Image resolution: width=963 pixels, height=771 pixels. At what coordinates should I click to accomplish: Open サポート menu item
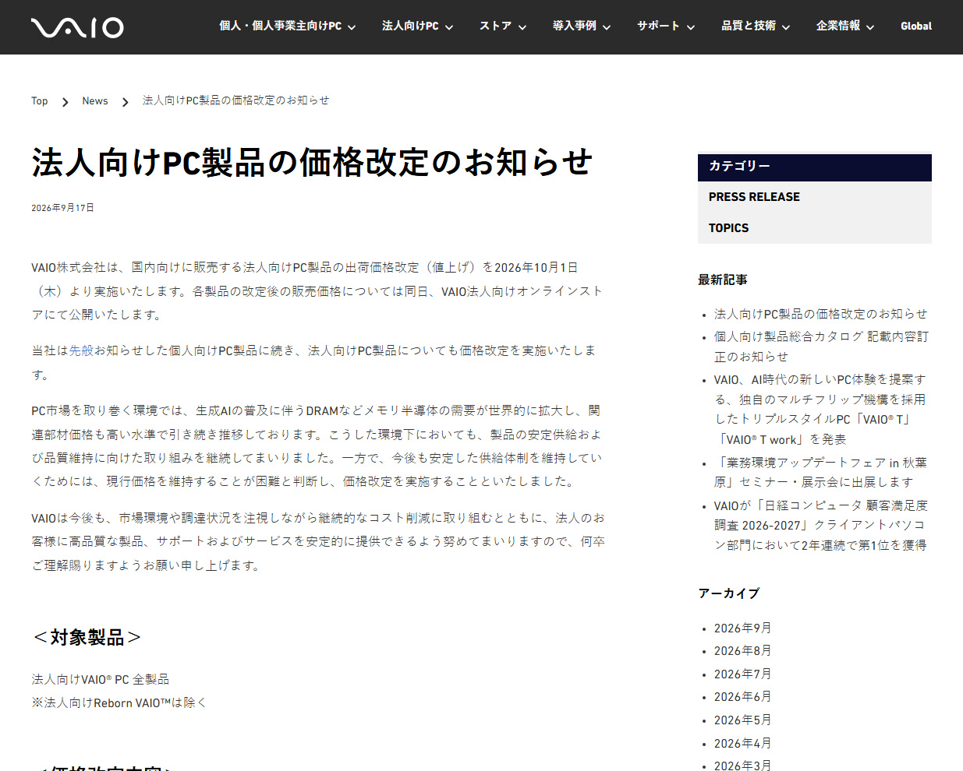pyautogui.click(x=659, y=26)
